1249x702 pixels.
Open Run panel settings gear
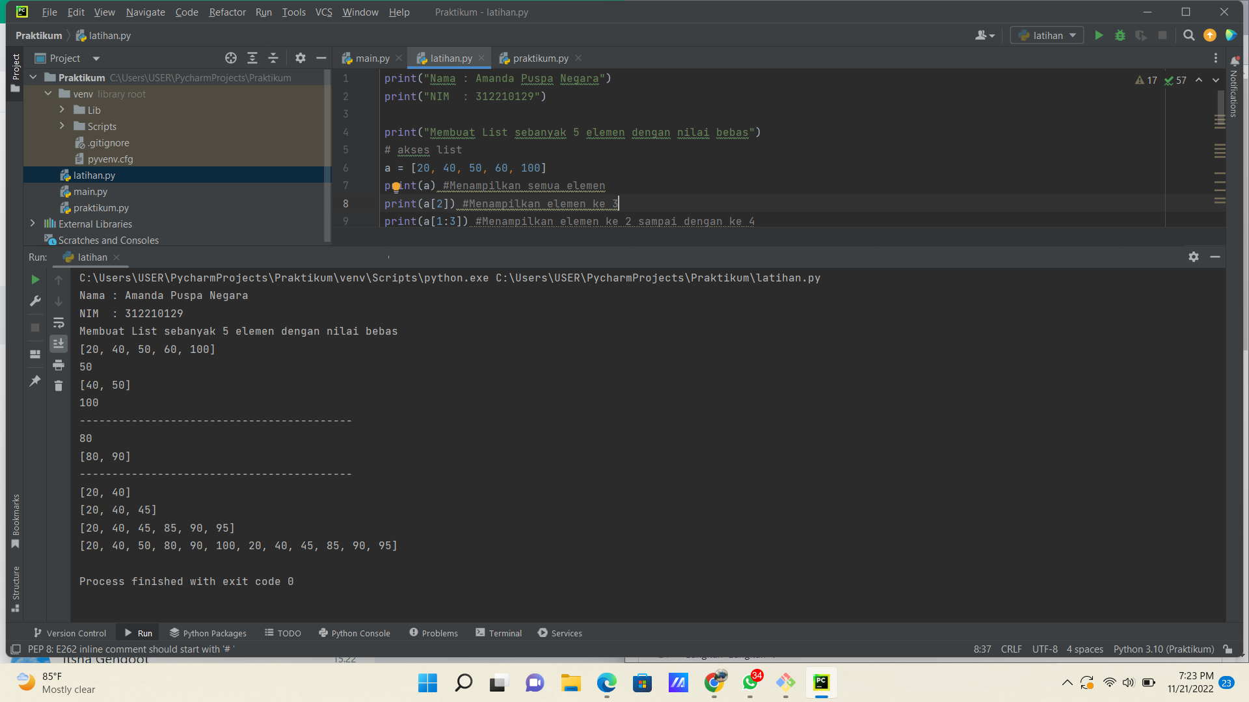pos(1193,257)
